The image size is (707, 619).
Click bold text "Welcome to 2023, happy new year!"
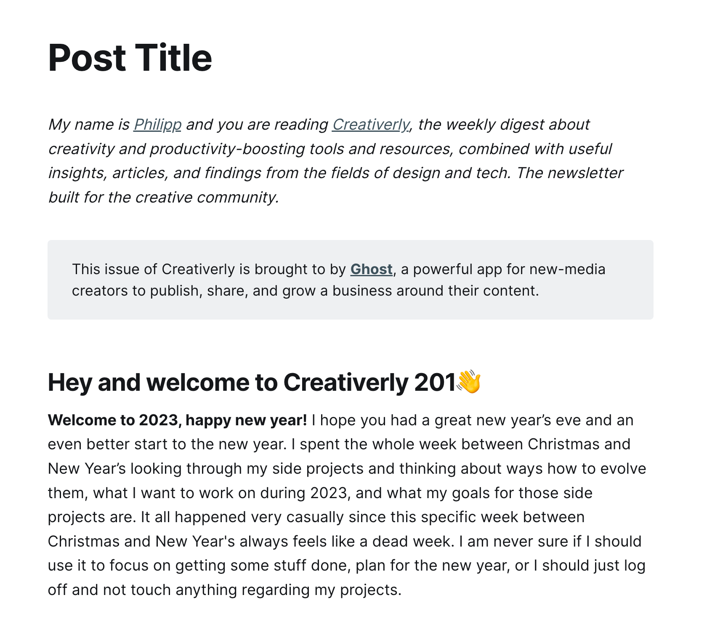tap(177, 420)
